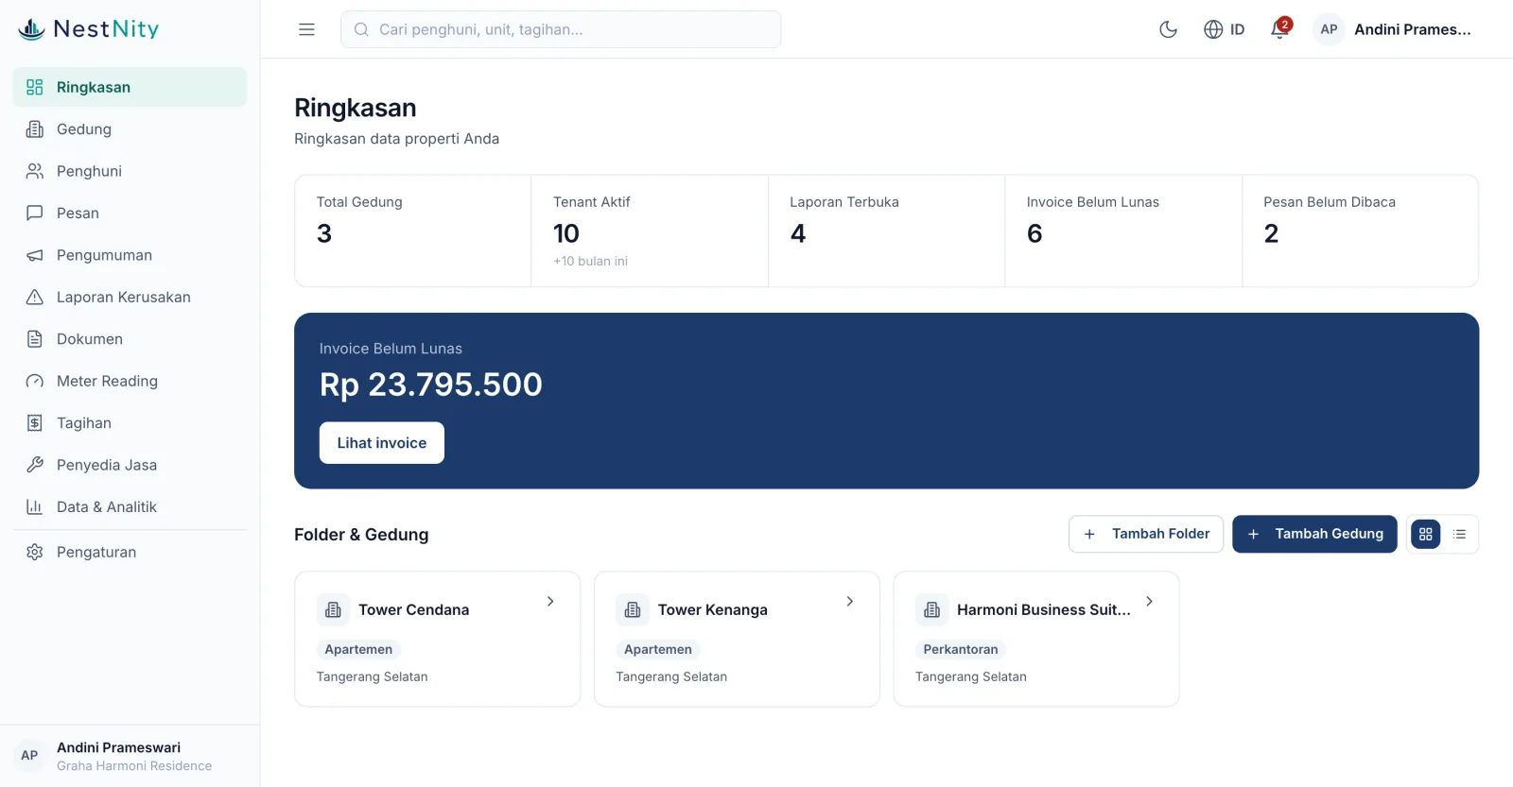Focus the search field Cari penghuni
Viewport: 1513px width, 787px height.
point(561,29)
